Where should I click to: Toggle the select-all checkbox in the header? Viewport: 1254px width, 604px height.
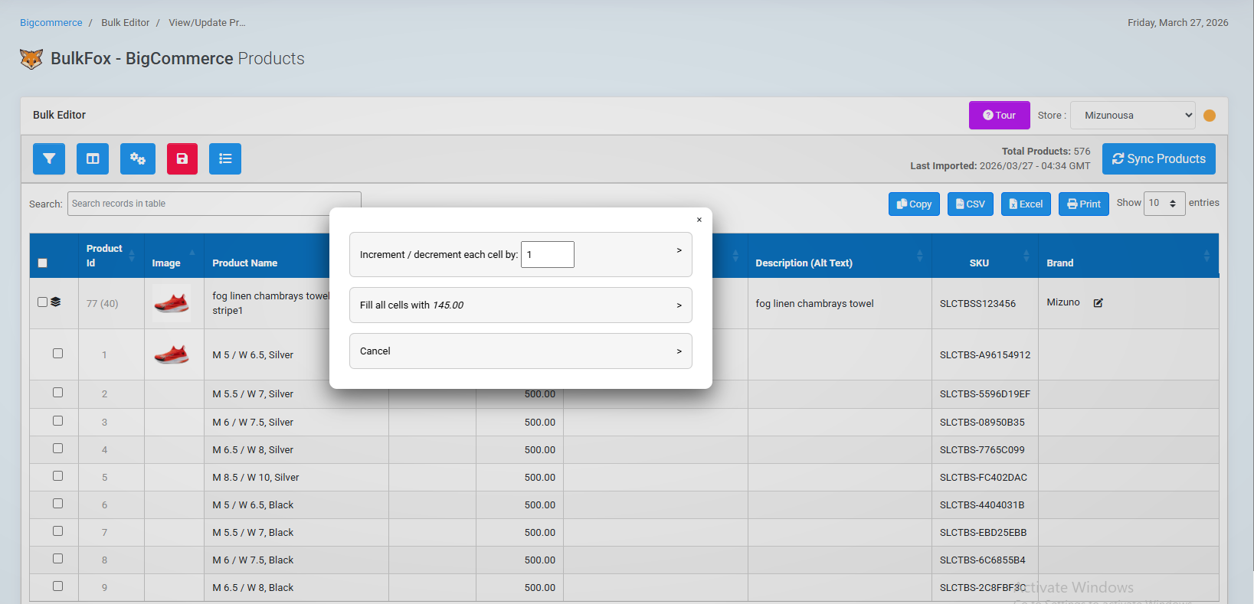click(x=43, y=263)
